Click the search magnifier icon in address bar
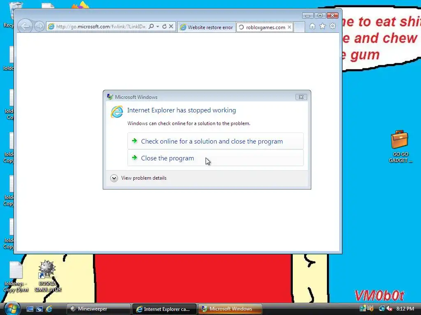The width and height of the screenshot is (421, 315). click(151, 26)
